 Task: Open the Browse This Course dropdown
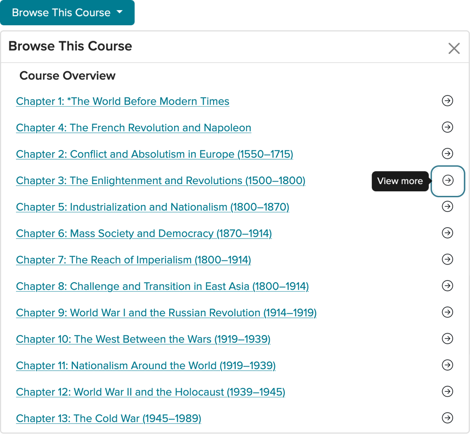(x=67, y=13)
